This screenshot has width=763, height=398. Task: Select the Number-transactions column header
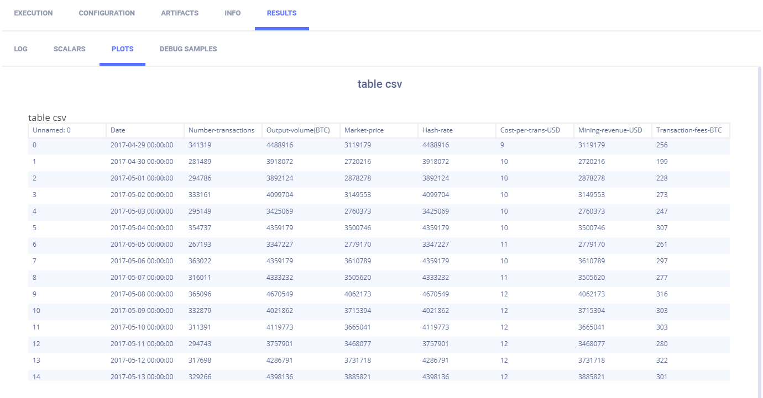[221, 130]
